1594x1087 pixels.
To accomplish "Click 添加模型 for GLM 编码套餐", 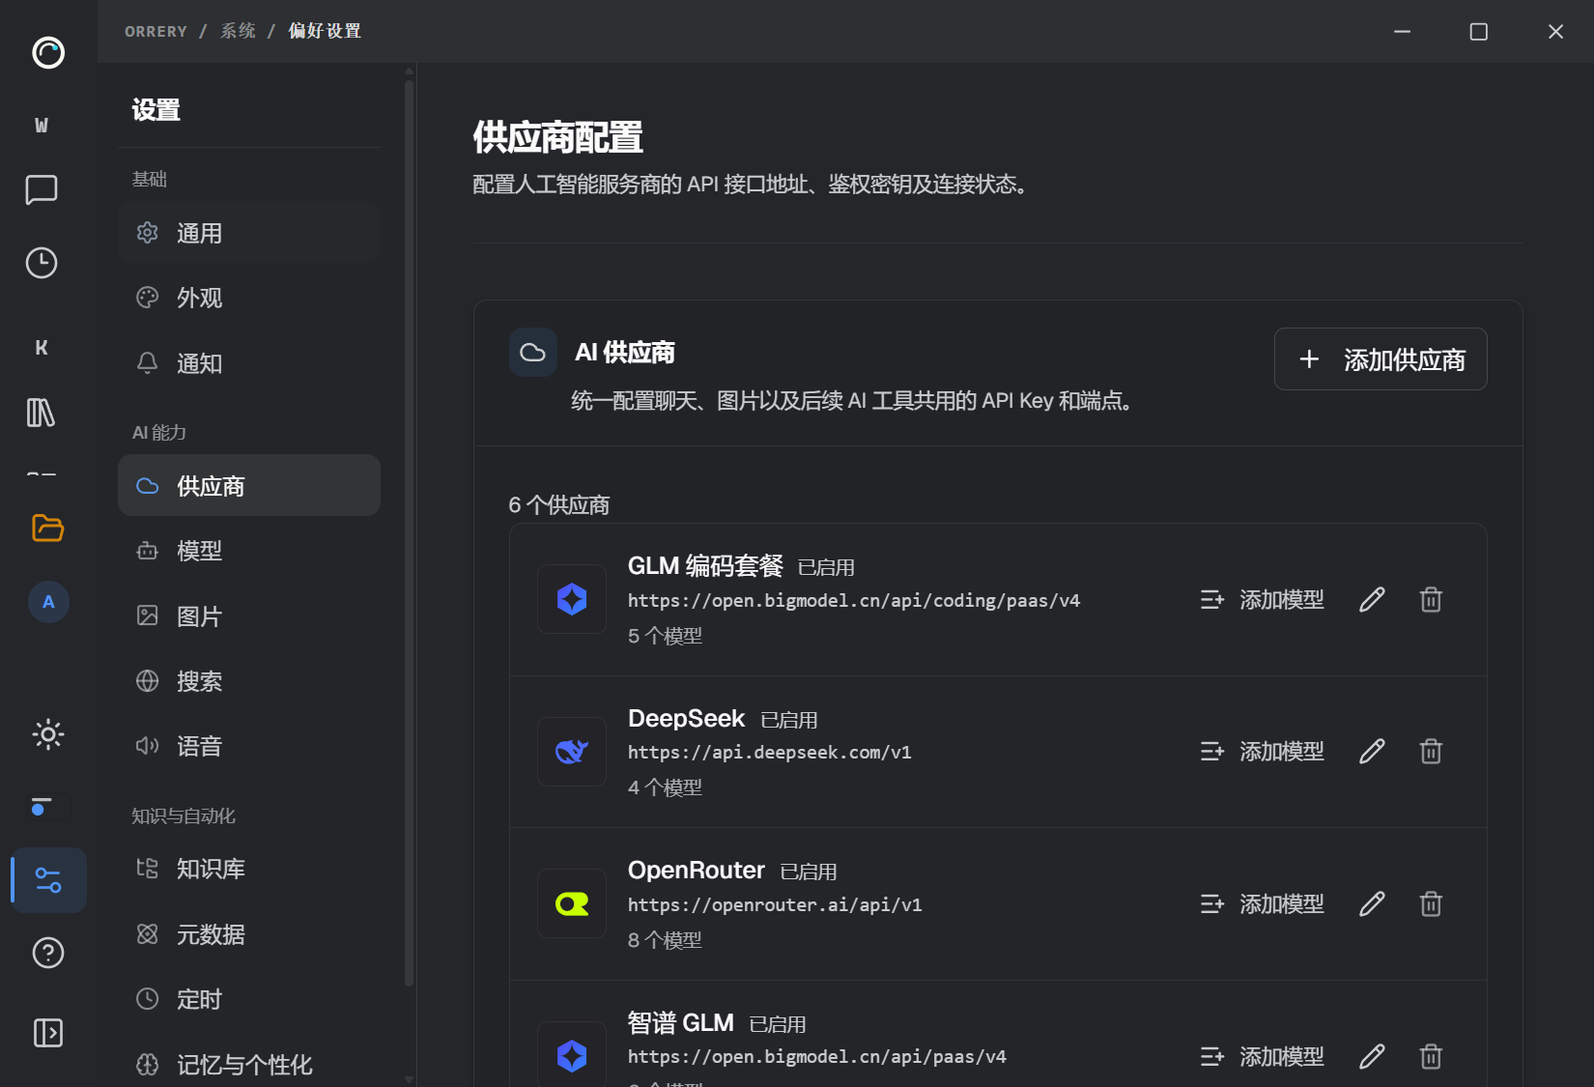I will [x=1262, y=600].
